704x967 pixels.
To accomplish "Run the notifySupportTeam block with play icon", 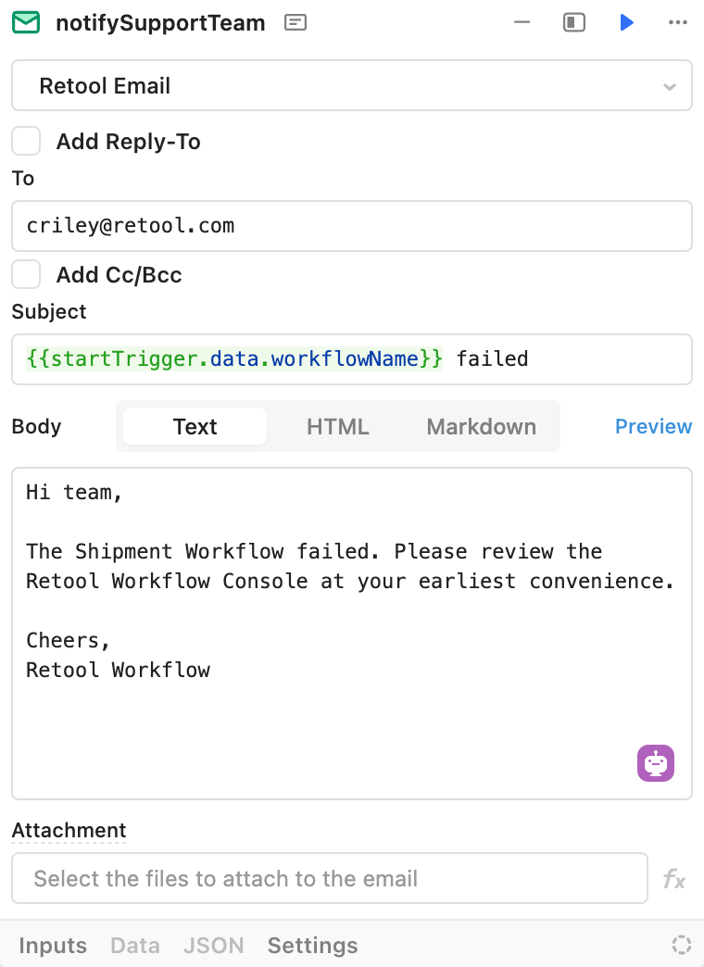I will tap(626, 23).
